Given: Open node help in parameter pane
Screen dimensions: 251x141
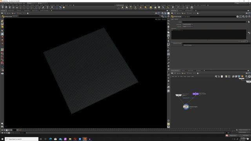Looking at the screenshot, I should pyautogui.click(x=249, y=16).
